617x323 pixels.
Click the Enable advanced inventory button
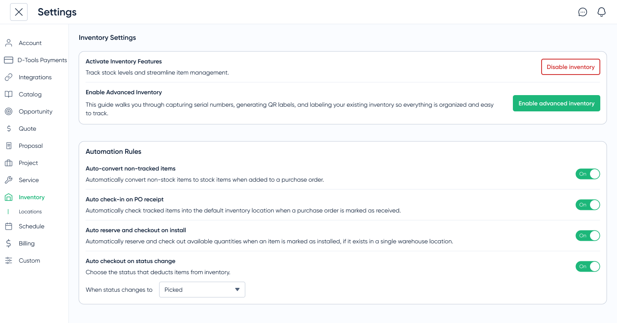[x=556, y=103]
